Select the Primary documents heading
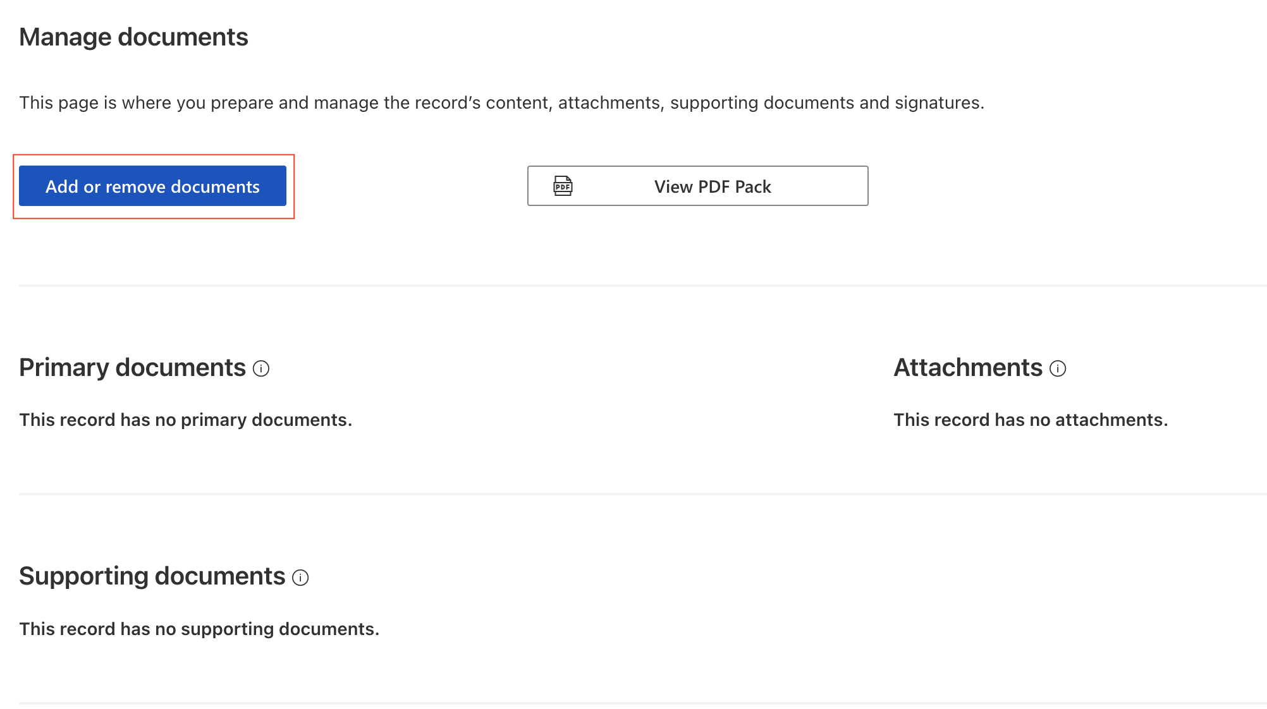The width and height of the screenshot is (1267, 709). pyautogui.click(x=132, y=368)
